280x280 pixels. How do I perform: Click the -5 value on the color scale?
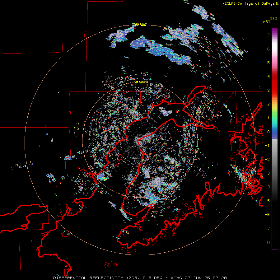click(267, 201)
